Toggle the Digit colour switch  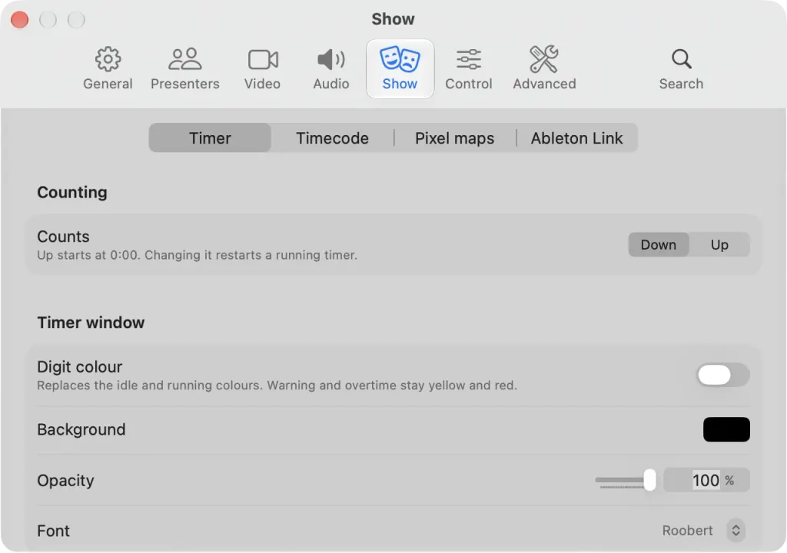point(723,375)
